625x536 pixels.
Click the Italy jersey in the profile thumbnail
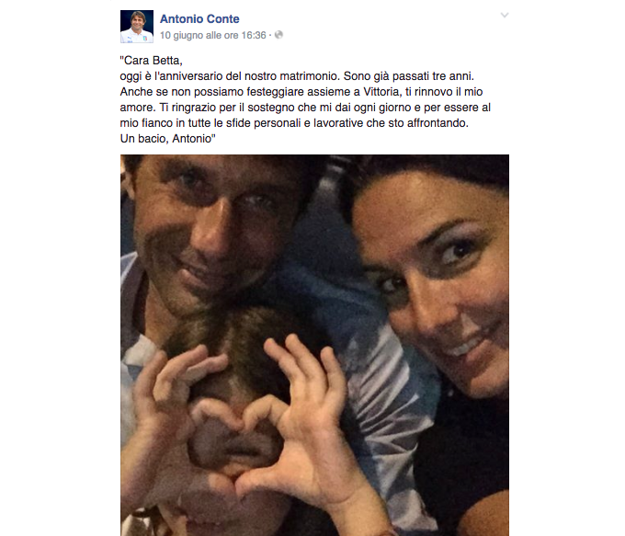tap(137, 37)
